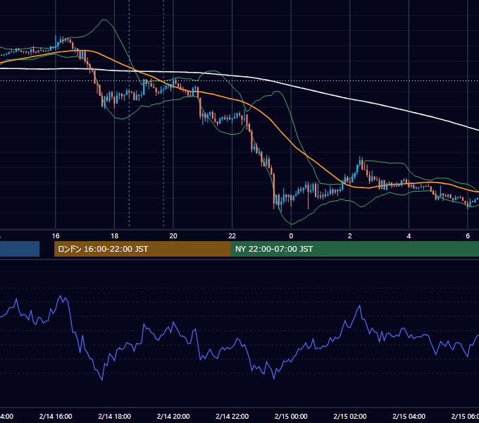The width and height of the screenshot is (479, 423).
Task: Click the 18 hour label on the price chart axis
Action: 114,236
